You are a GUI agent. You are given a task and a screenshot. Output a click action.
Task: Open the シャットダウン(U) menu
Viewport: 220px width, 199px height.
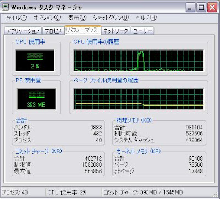click(111, 18)
